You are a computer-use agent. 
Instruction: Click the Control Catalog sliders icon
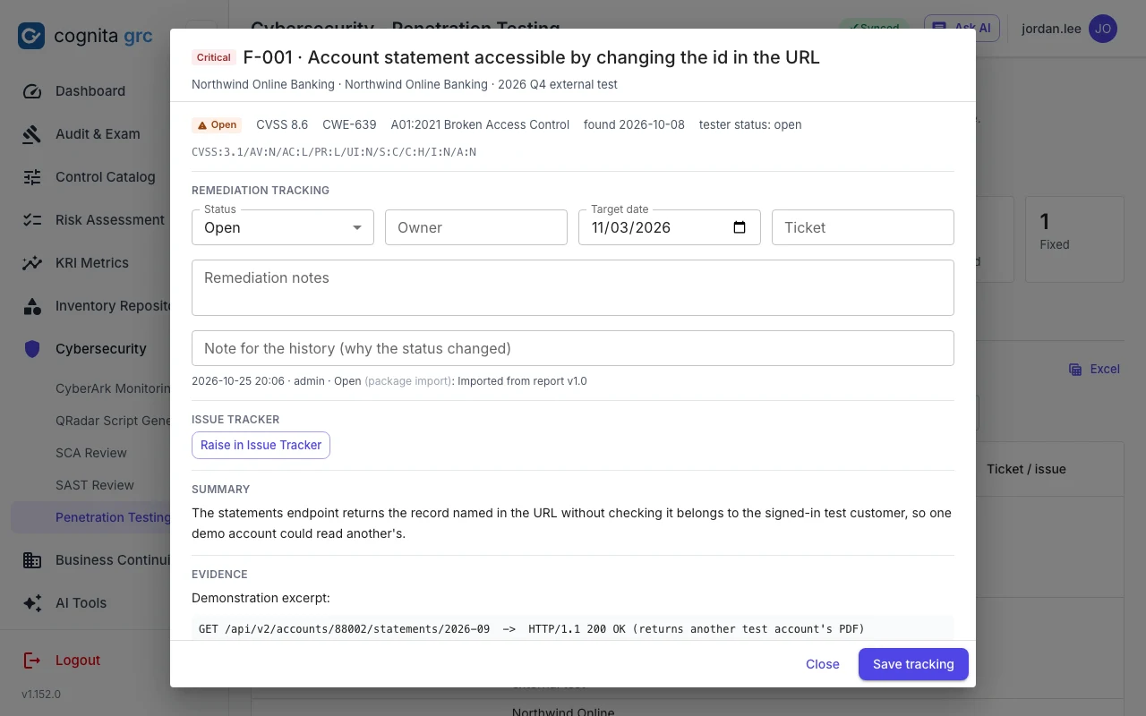click(x=32, y=177)
